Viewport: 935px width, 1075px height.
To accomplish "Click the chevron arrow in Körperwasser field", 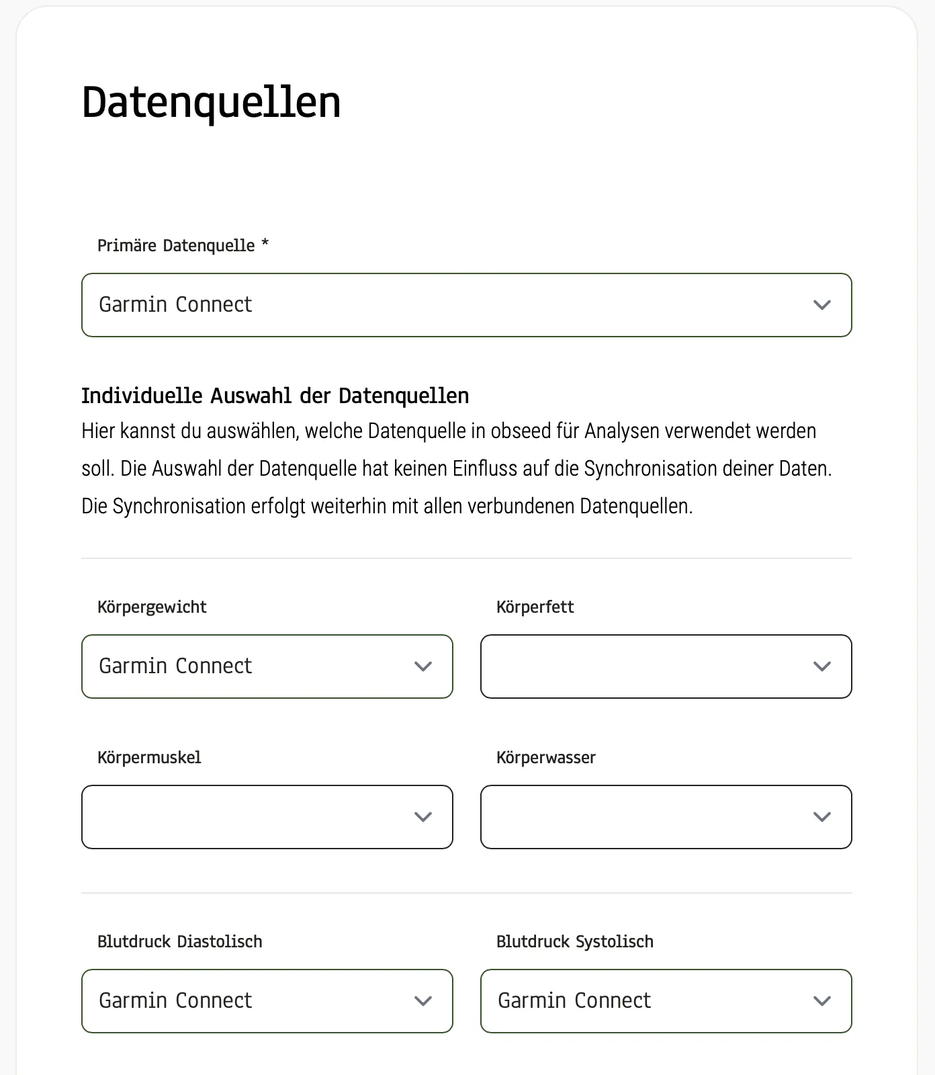I will pyautogui.click(x=821, y=817).
